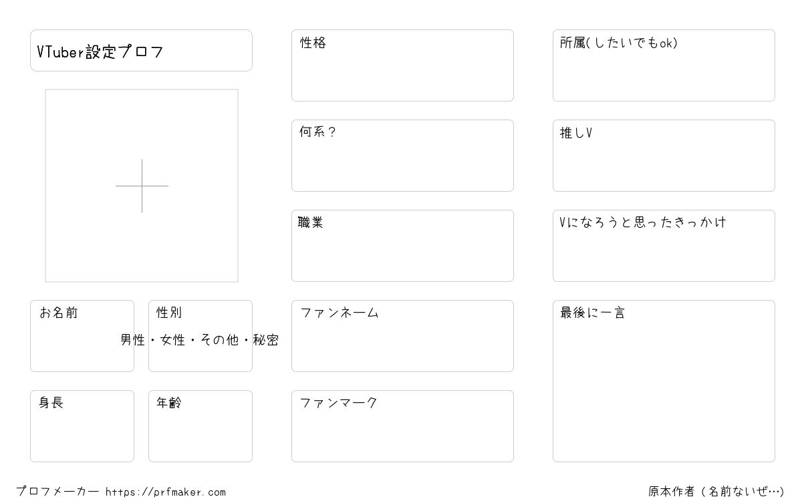Open the https://prfmaker.com link
802x501 pixels.
click(x=166, y=492)
